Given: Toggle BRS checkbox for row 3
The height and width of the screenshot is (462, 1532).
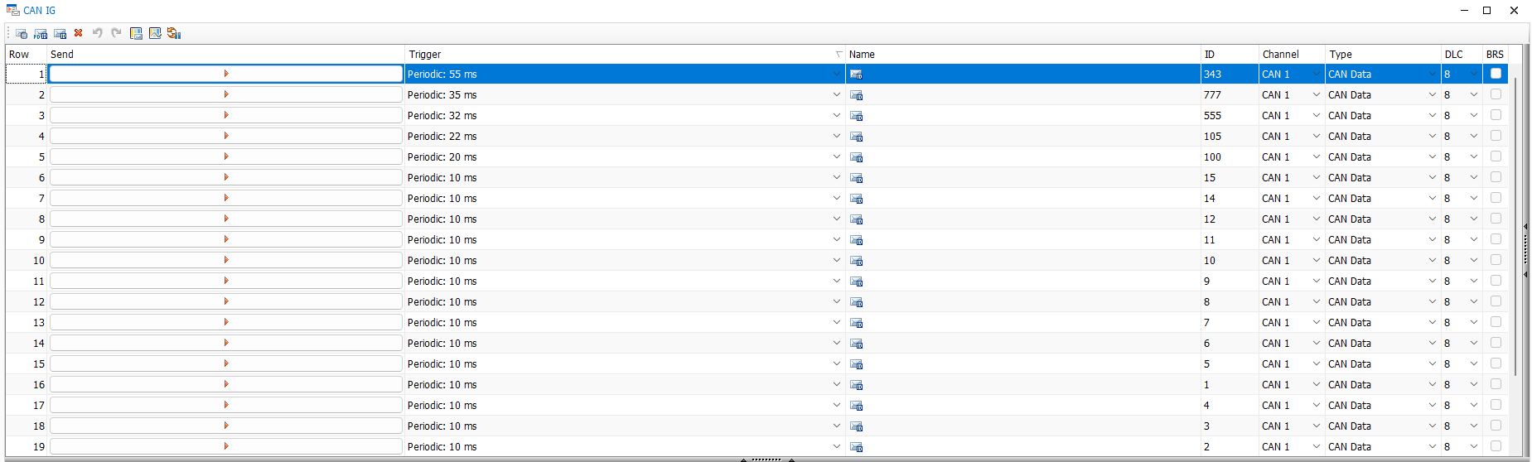Looking at the screenshot, I should (x=1496, y=115).
